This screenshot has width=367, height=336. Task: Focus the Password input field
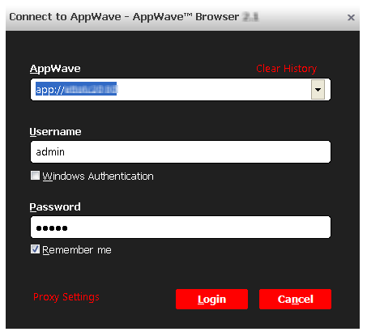[181, 228]
